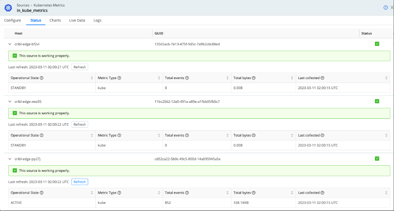The image size is (394, 211).
Task: Click Last collected help icon in first table
Action: (322, 78)
